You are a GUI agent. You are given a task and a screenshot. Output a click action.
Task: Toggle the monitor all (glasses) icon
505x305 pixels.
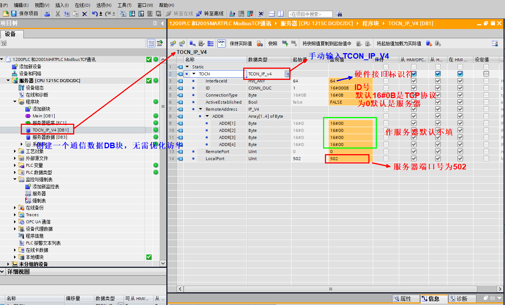[221, 43]
